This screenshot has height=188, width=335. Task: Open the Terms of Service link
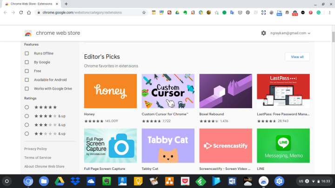coord(38,157)
